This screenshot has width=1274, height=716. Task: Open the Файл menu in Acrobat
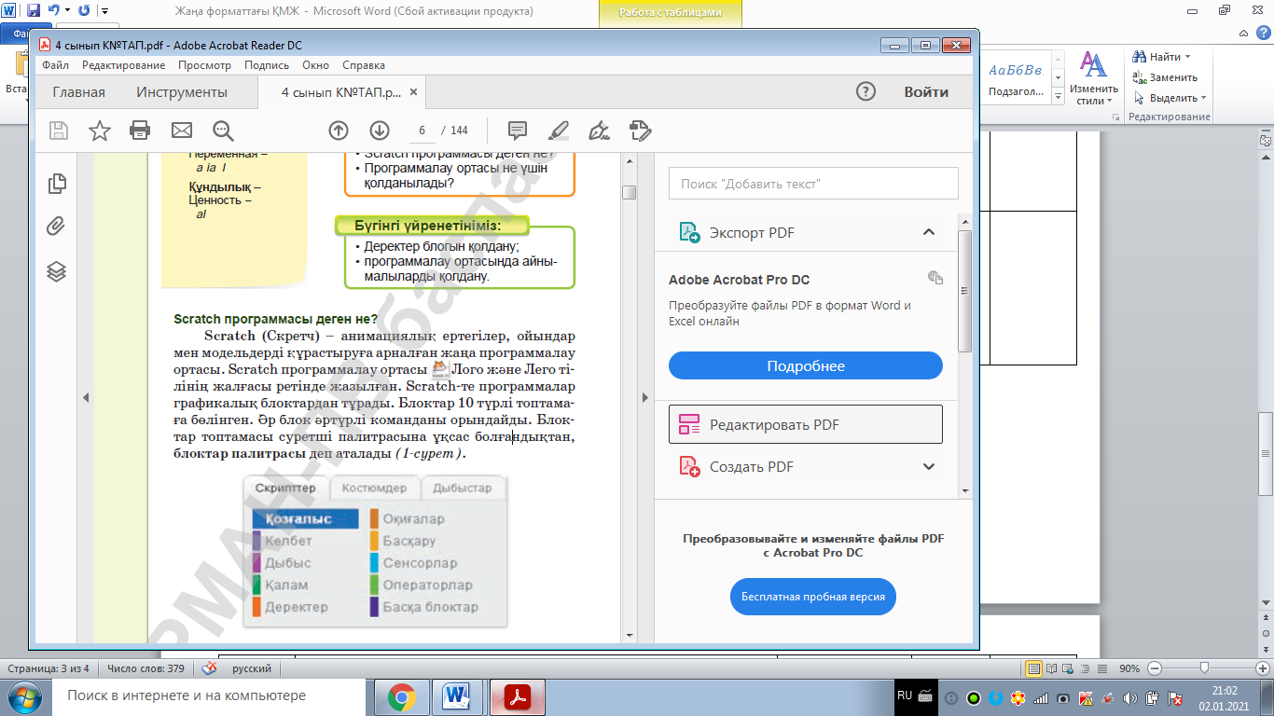pos(56,65)
